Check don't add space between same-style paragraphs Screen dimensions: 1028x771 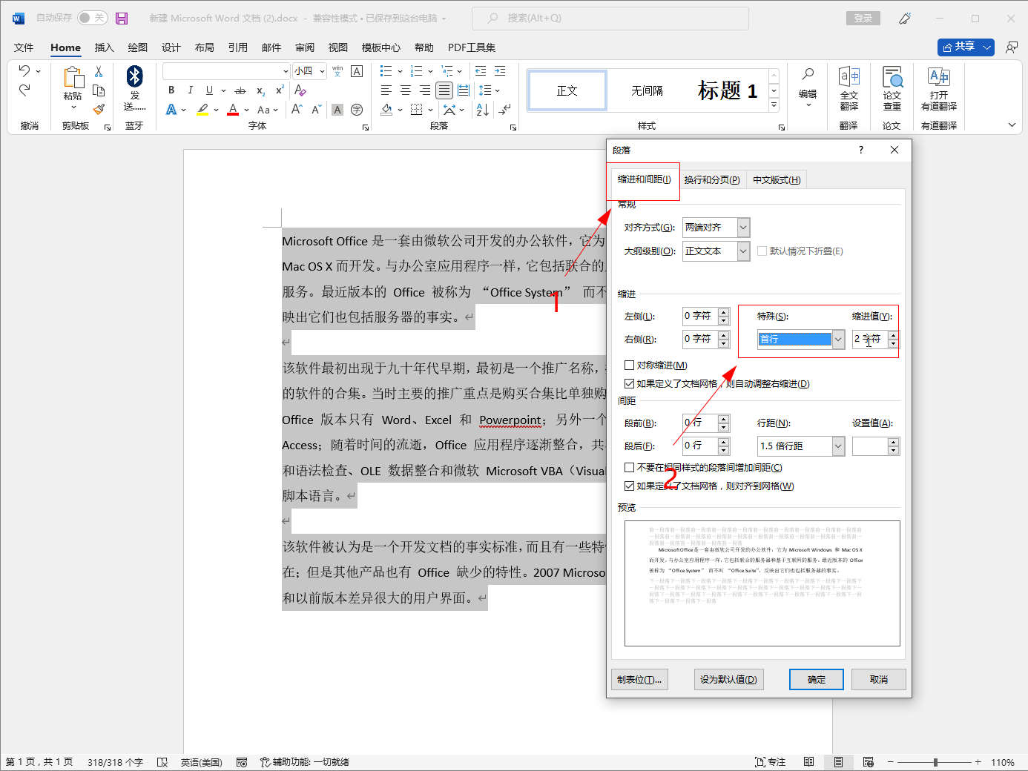coord(629,467)
